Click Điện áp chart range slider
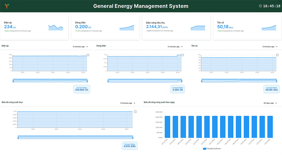Screen dimensions: 282x156 click(x=50, y=80)
